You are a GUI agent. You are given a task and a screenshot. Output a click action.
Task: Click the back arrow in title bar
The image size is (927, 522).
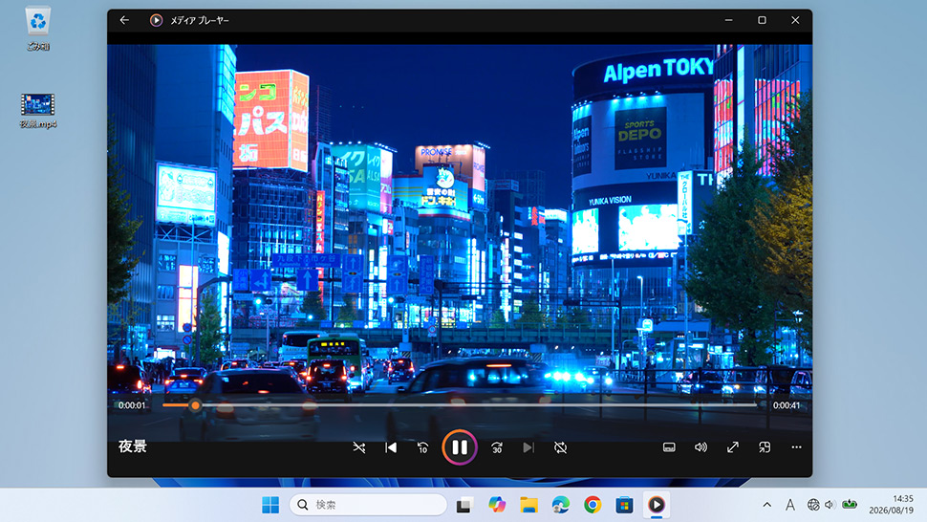pos(124,20)
